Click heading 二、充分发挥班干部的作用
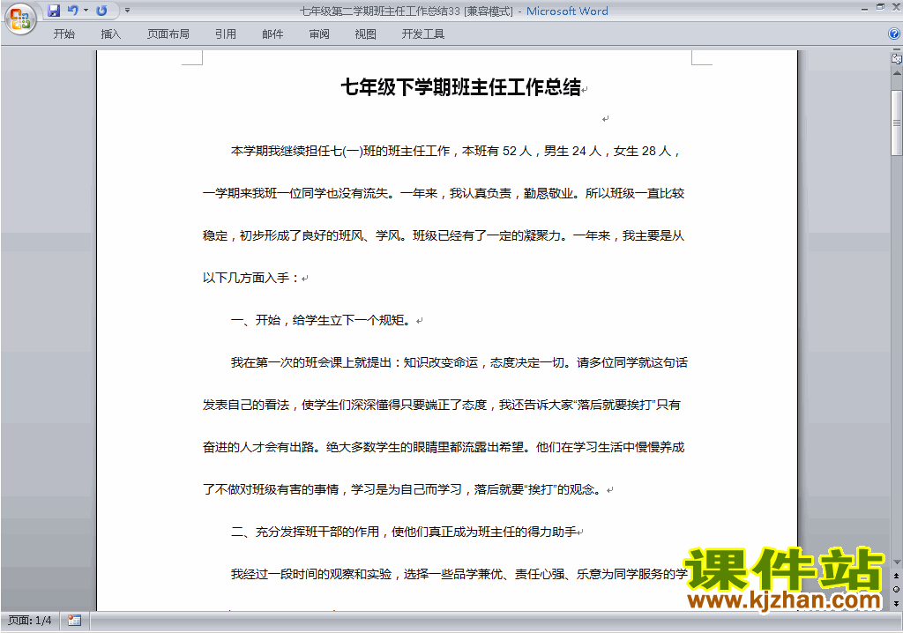The height and width of the screenshot is (633, 903). (x=404, y=532)
